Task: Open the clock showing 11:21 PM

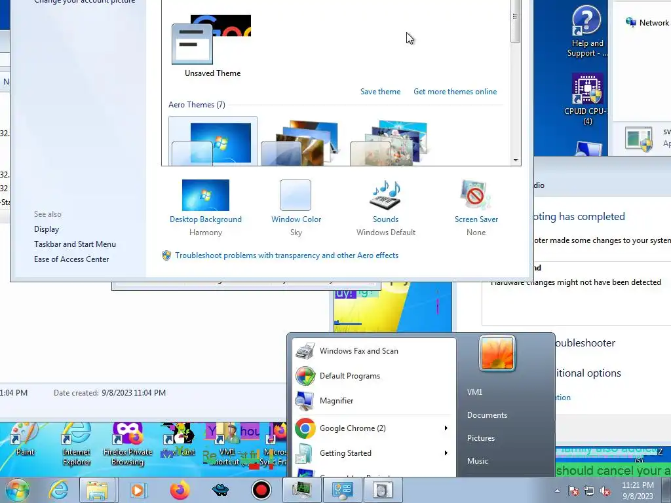Action: tap(638, 491)
